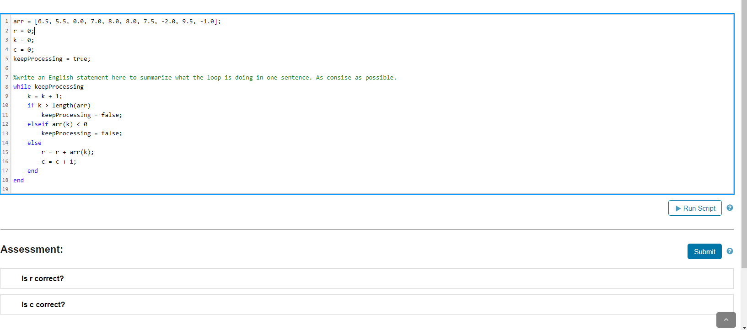Submit the assessment
Viewport: 747px width, 330px height.
pos(704,251)
